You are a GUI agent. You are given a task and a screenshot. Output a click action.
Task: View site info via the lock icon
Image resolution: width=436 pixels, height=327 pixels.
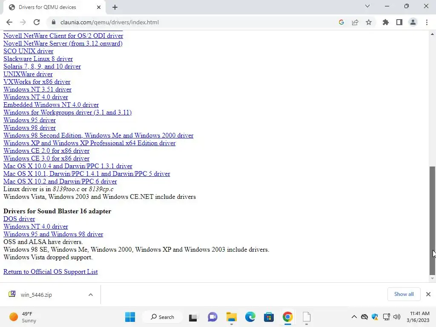coord(54,22)
